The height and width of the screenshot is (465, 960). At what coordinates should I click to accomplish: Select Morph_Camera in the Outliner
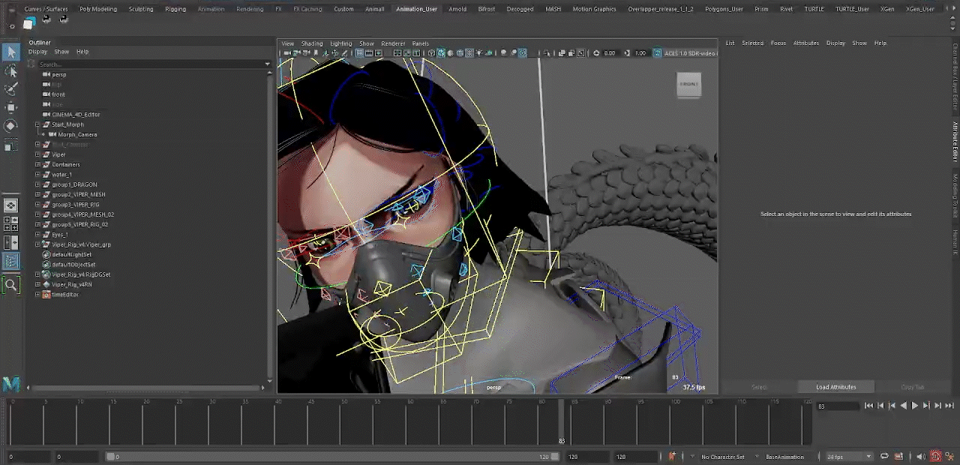tap(77, 134)
